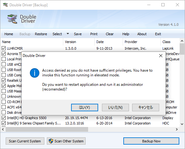Screen dimensions: 185x149
Task: Click the horizontal scrollbar thumb
Action: 47,130
